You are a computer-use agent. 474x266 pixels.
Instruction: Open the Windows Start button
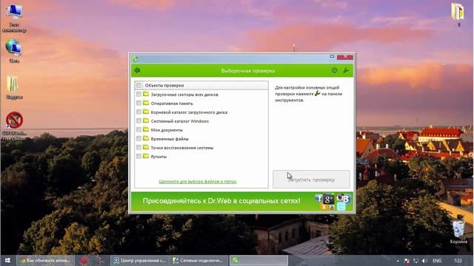7,260
